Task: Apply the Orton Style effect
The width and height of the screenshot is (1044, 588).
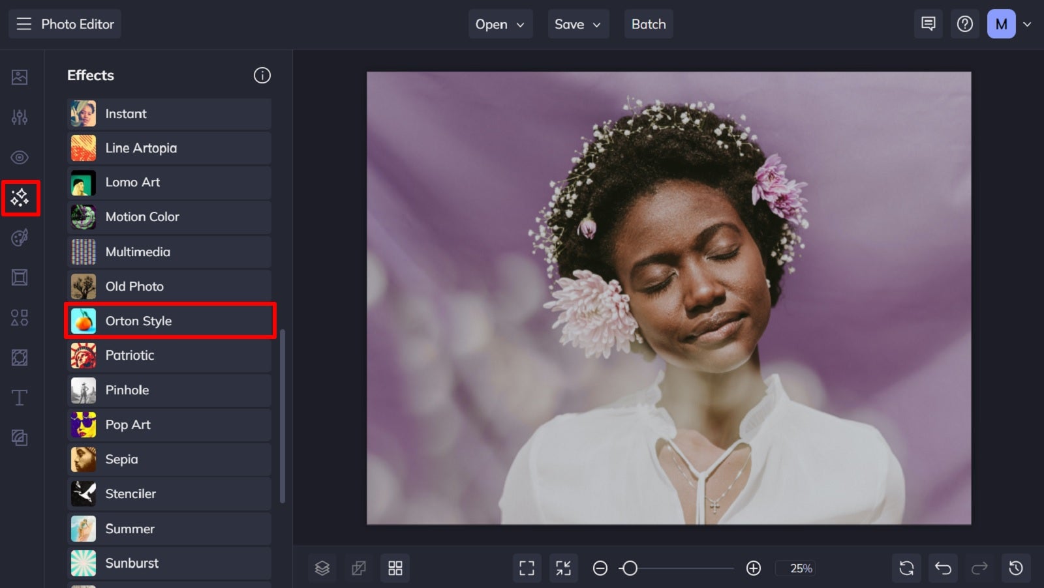Action: (170, 321)
